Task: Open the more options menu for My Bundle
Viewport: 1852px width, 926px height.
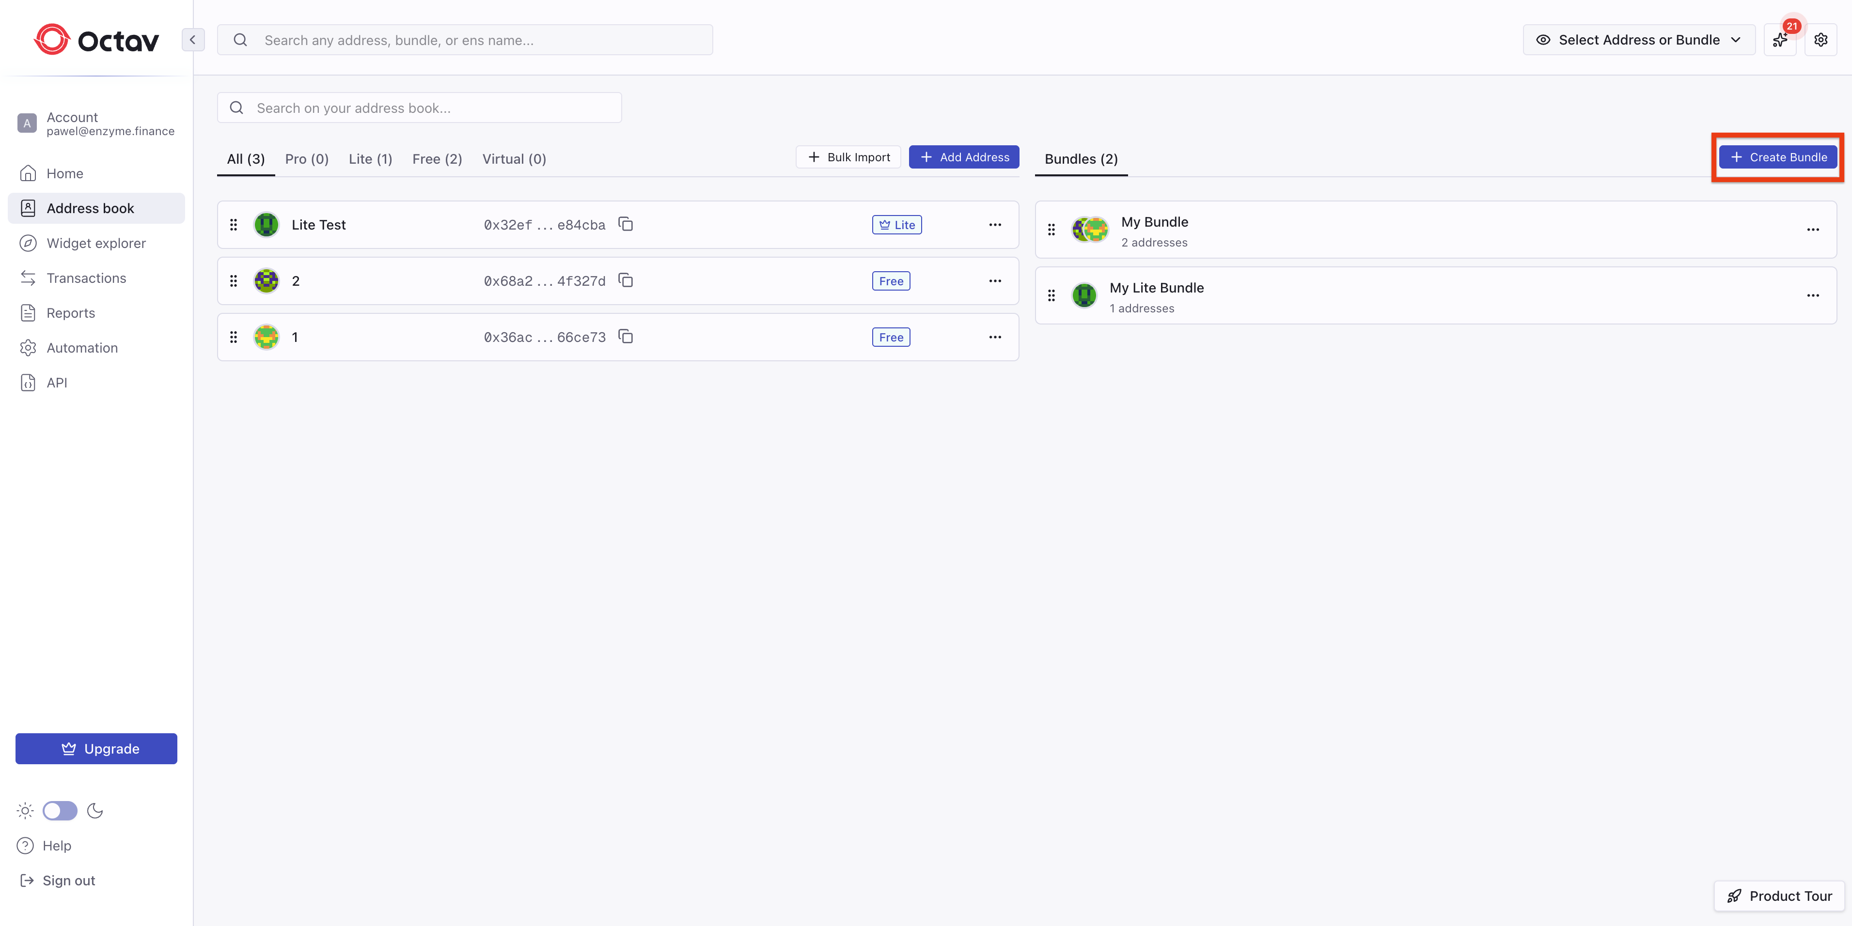Action: coord(1812,229)
